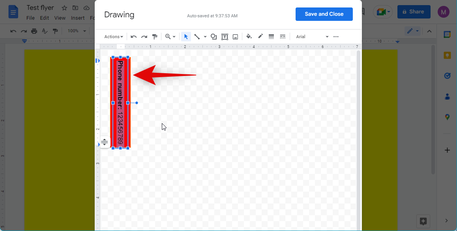
Task: Open the Border dash options
Action: pyautogui.click(x=283, y=37)
